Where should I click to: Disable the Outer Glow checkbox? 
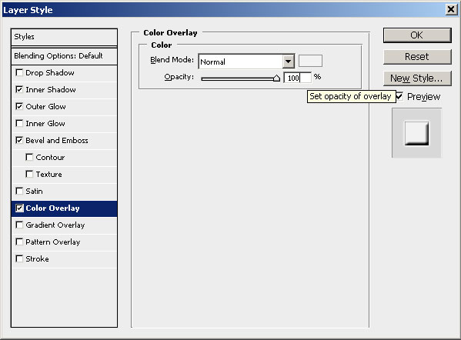tap(19, 106)
